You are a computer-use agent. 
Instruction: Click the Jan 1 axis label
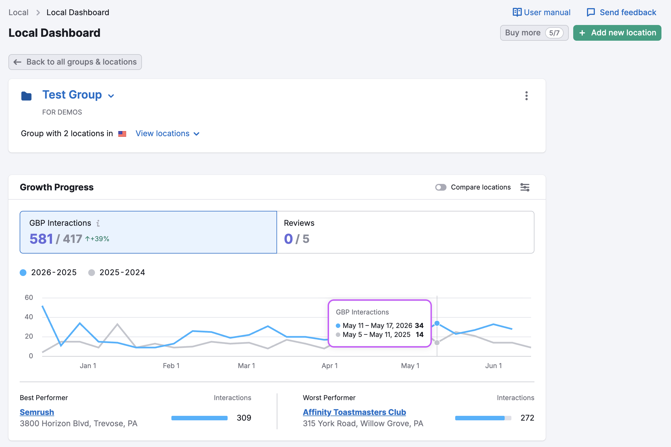pyautogui.click(x=88, y=366)
